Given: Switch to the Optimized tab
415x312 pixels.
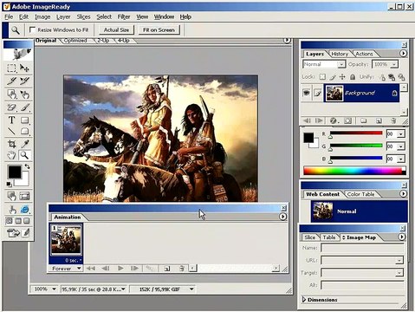Looking at the screenshot, I should click(75, 41).
